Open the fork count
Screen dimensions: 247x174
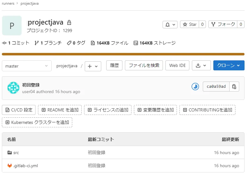(241, 24)
